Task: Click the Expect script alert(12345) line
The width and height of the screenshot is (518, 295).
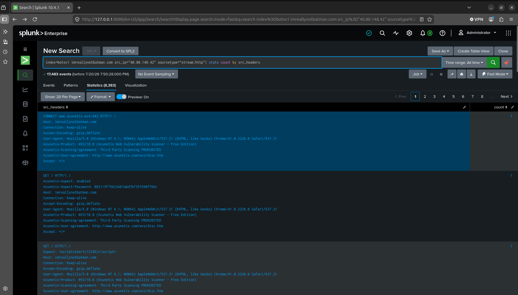Action: (x=79, y=252)
